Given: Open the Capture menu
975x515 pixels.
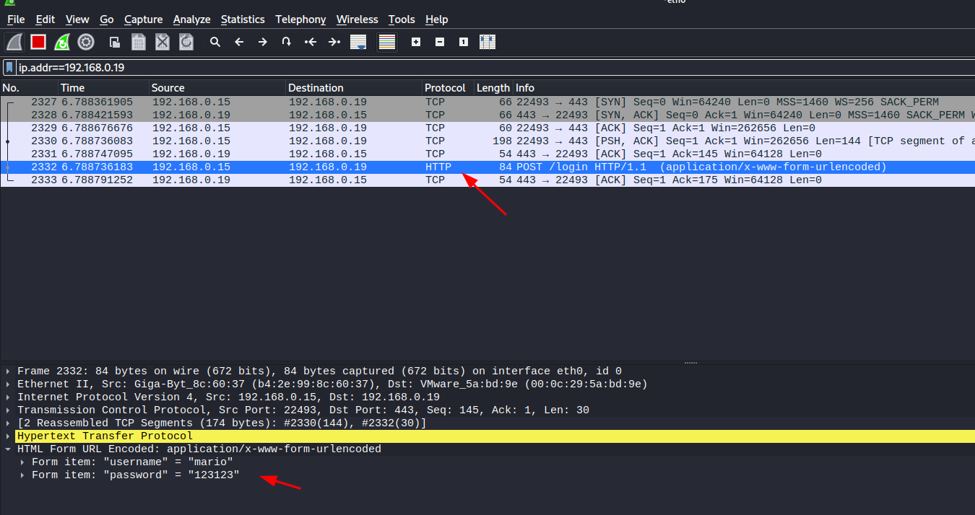Looking at the screenshot, I should (x=143, y=19).
